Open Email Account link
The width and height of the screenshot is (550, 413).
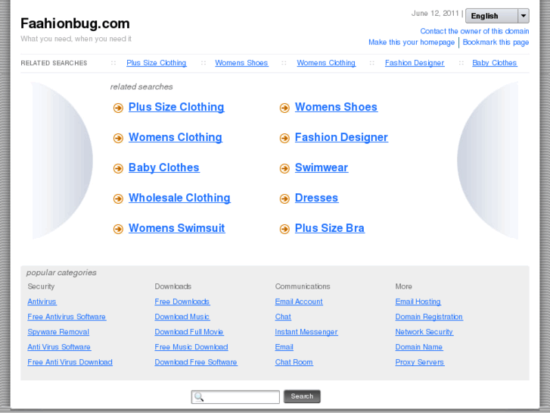(x=299, y=302)
